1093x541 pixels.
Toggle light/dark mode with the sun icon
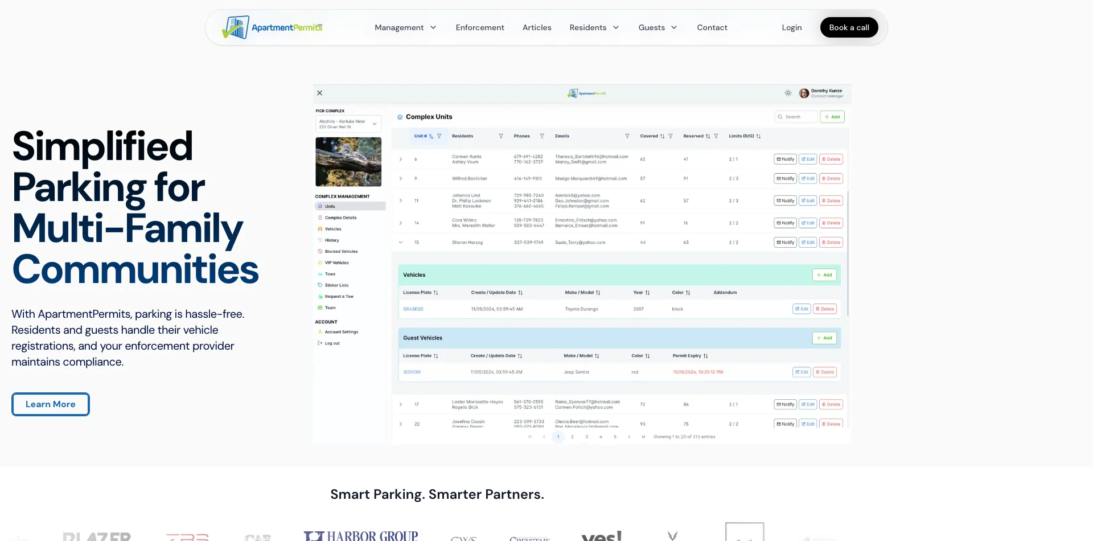[788, 93]
